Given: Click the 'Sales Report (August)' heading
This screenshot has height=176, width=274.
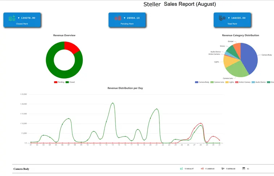Looking at the screenshot, I should tap(190, 4).
